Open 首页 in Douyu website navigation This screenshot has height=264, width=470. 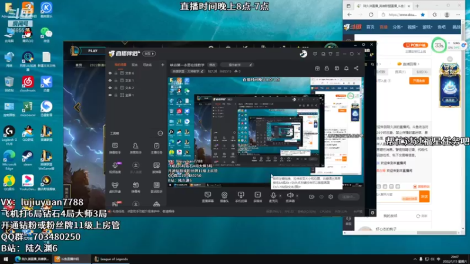coord(370,27)
